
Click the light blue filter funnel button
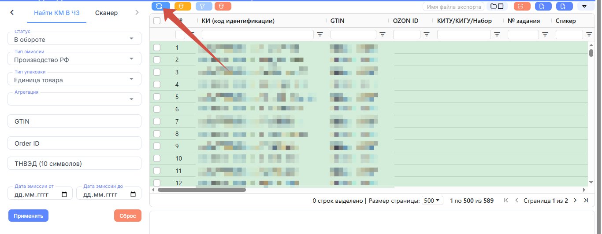pos(204,6)
